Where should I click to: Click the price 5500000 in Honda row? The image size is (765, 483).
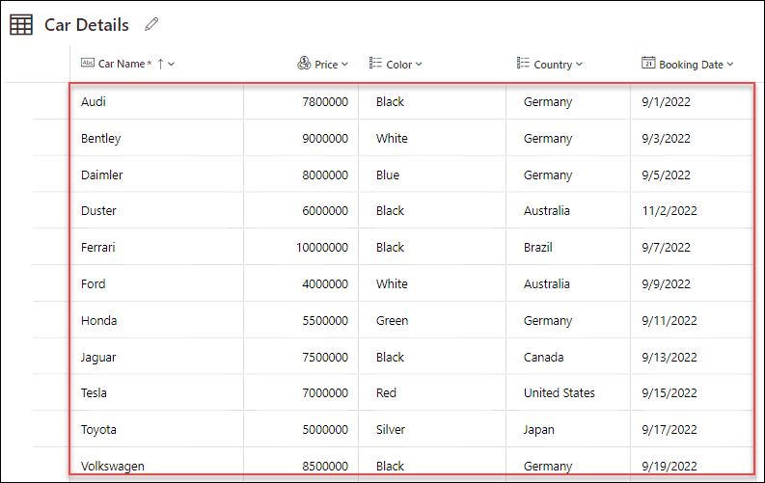325,320
